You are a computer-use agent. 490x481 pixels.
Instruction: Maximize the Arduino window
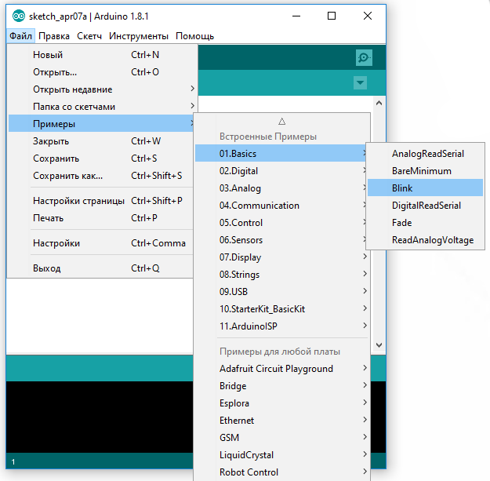tap(332, 16)
